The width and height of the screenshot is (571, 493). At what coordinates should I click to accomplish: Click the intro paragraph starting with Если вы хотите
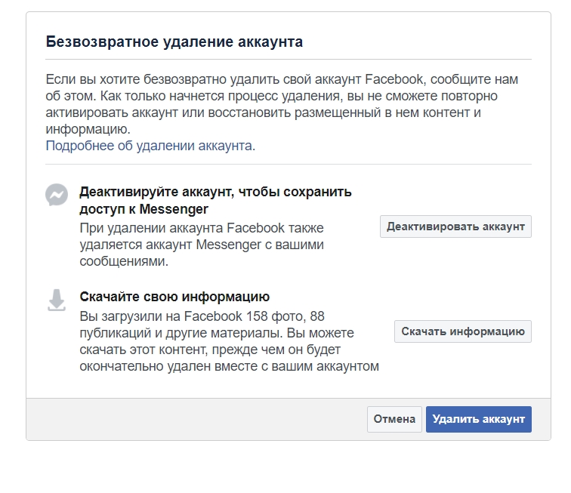282,104
